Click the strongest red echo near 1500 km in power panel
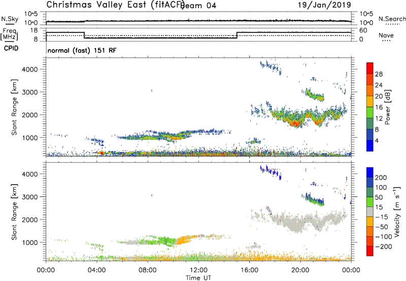406x281 pixels. pos(295,124)
